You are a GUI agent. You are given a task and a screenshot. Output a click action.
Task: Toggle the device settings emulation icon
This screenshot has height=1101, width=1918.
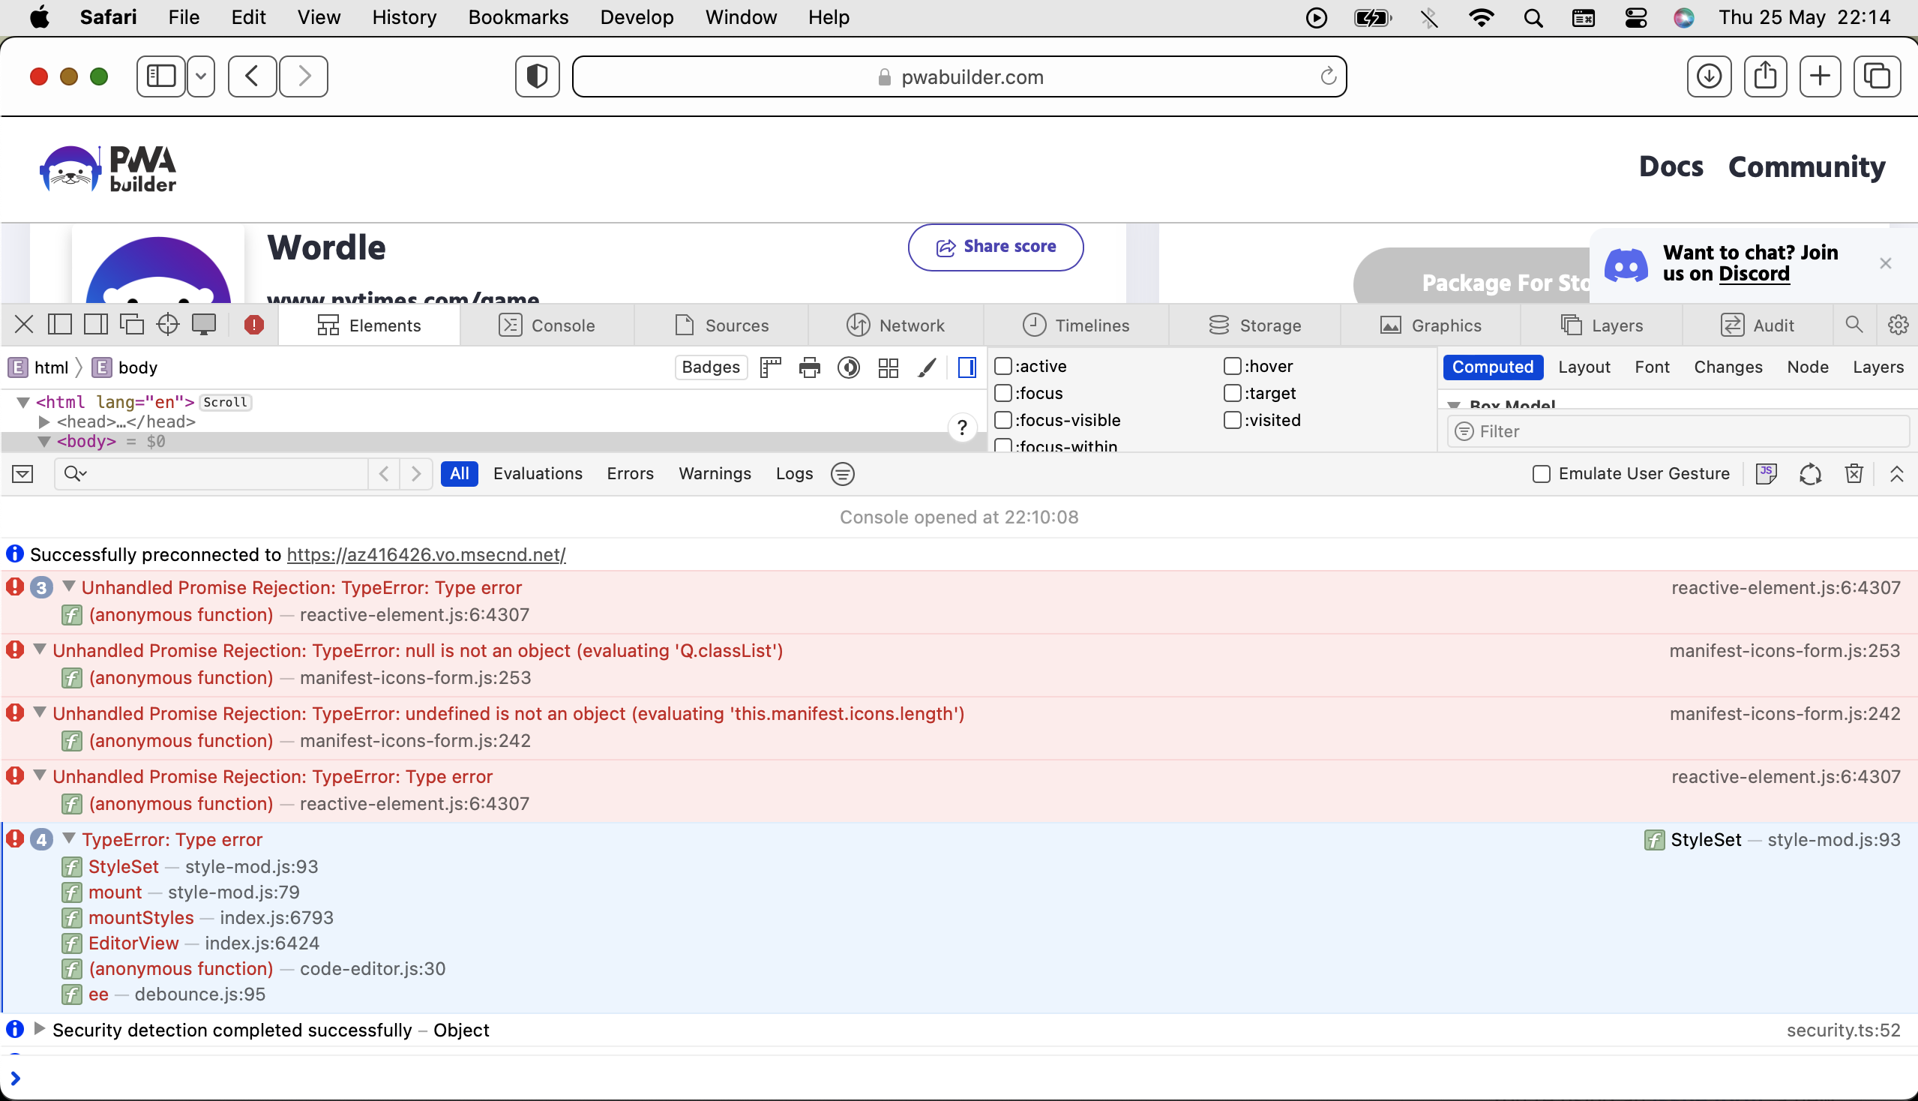point(204,324)
